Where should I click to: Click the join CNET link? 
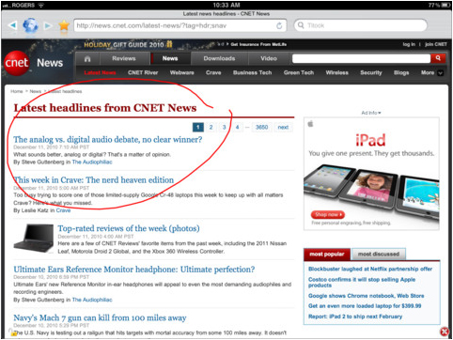(x=436, y=44)
